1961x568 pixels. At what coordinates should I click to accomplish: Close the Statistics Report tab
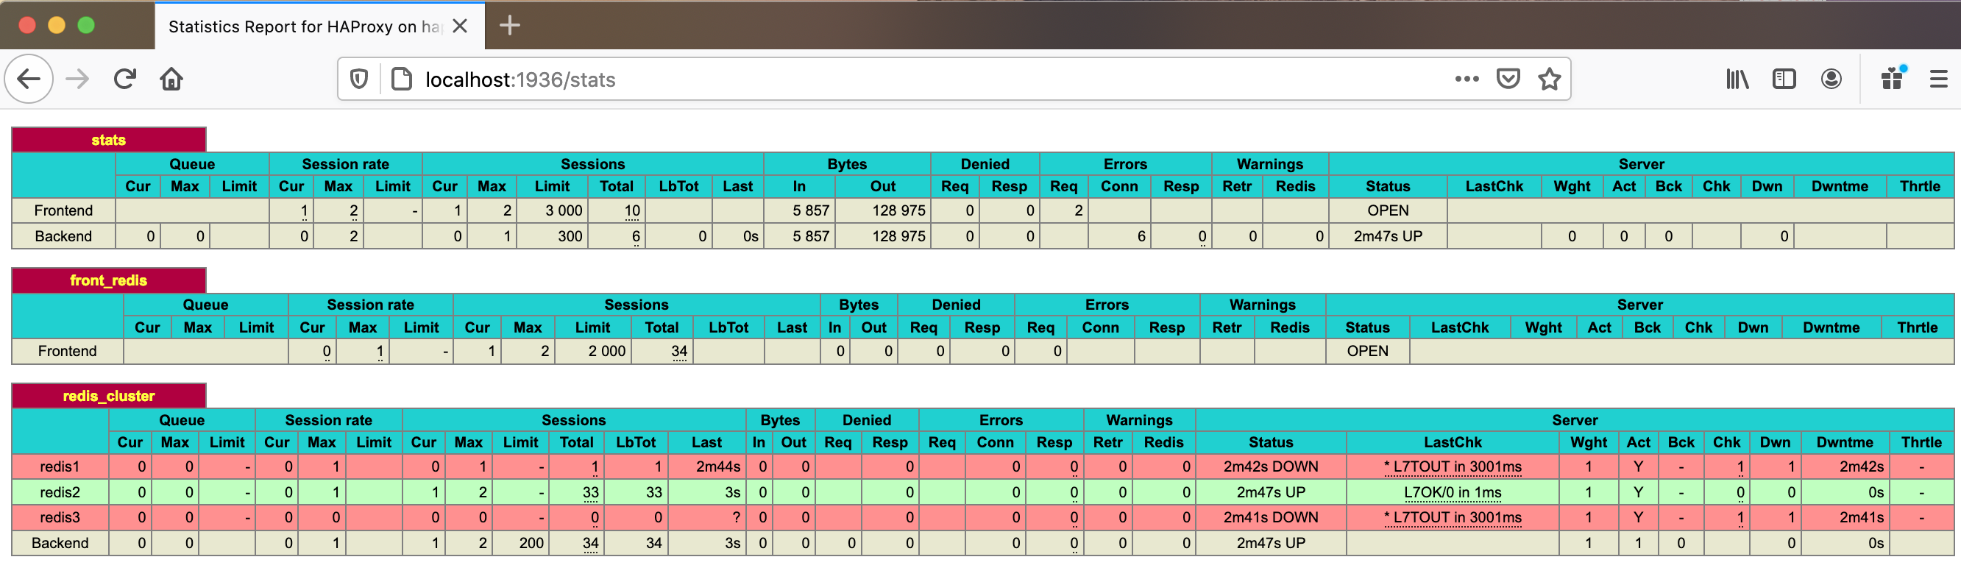460,26
